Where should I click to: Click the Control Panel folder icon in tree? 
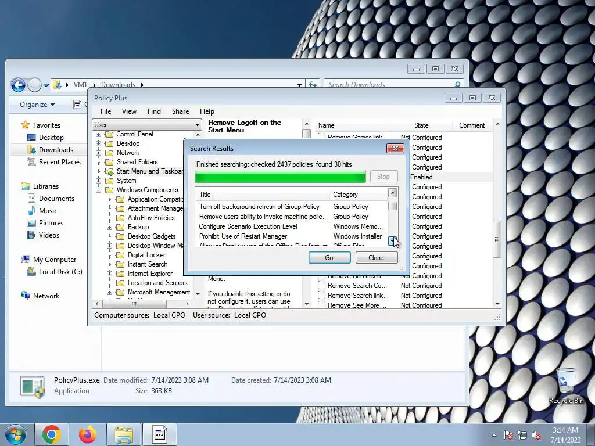(109, 134)
